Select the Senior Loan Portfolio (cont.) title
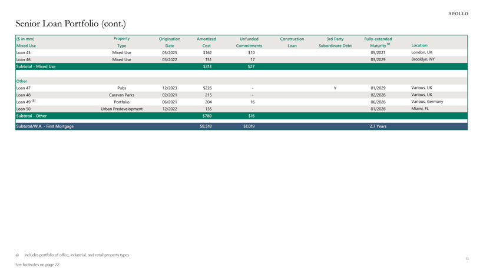Screen dimensions: 483x271 (x=70, y=24)
